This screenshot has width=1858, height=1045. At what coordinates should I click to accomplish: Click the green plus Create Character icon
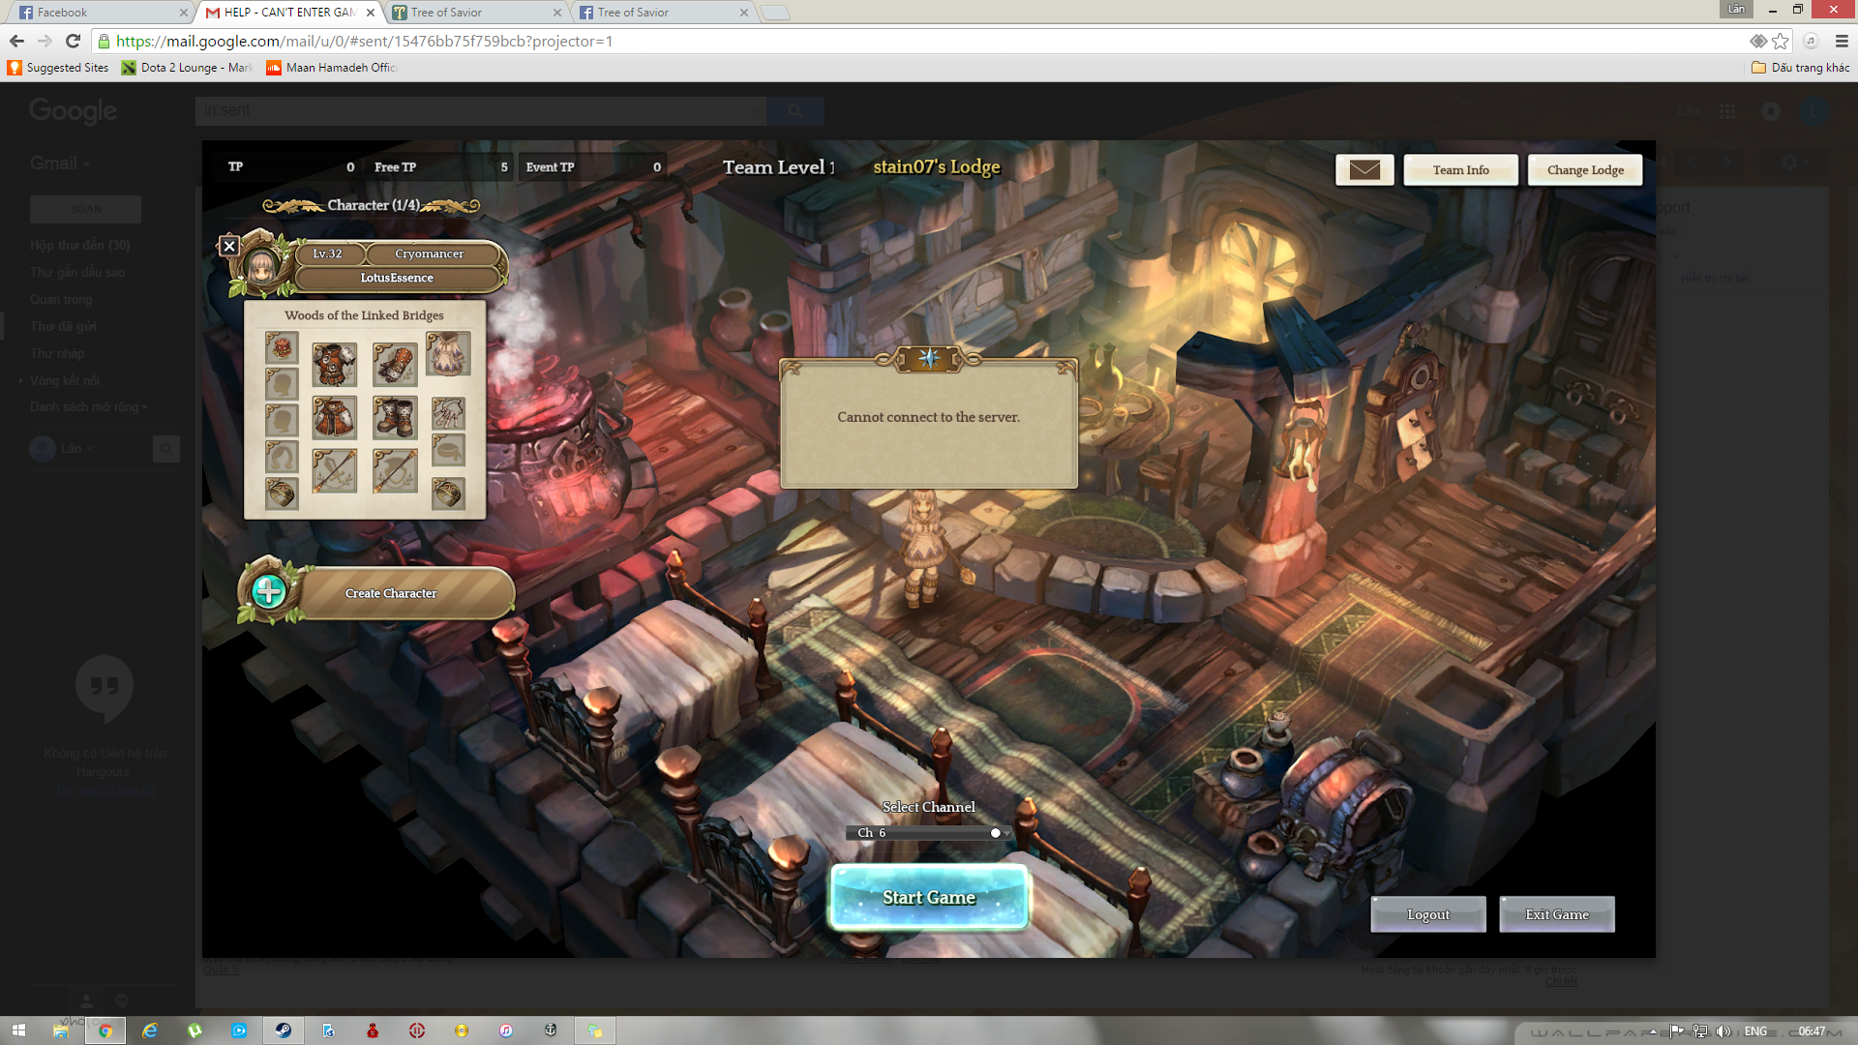(x=269, y=590)
